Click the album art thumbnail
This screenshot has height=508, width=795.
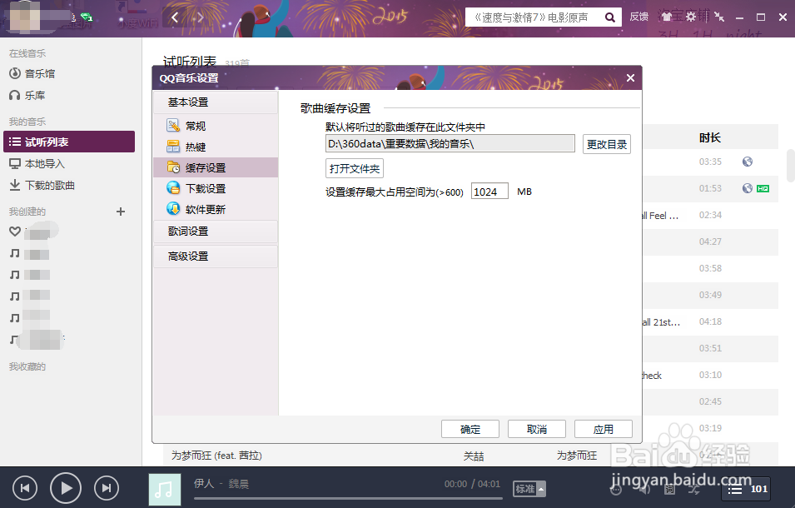tap(165, 489)
